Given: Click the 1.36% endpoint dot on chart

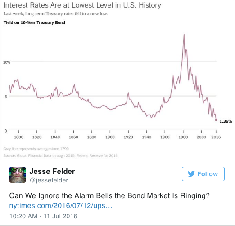Looking at the screenshot, I should click(x=216, y=120).
